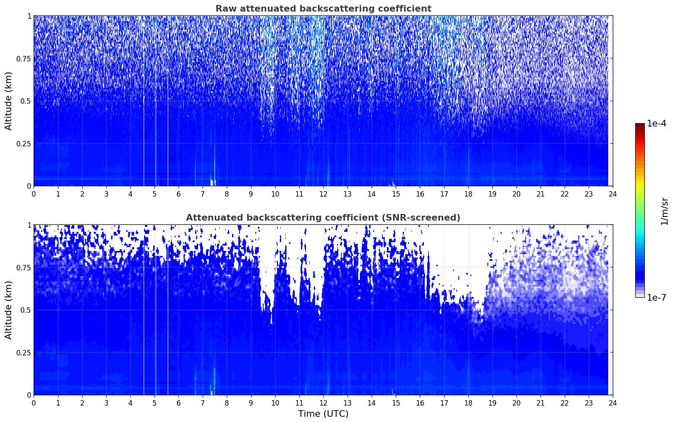
Task: Click hour tick '15' under the top plot
Action: pyautogui.click(x=396, y=194)
